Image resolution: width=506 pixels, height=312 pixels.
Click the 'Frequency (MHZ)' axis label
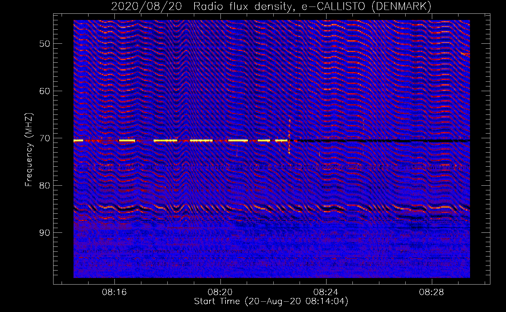pos(29,150)
